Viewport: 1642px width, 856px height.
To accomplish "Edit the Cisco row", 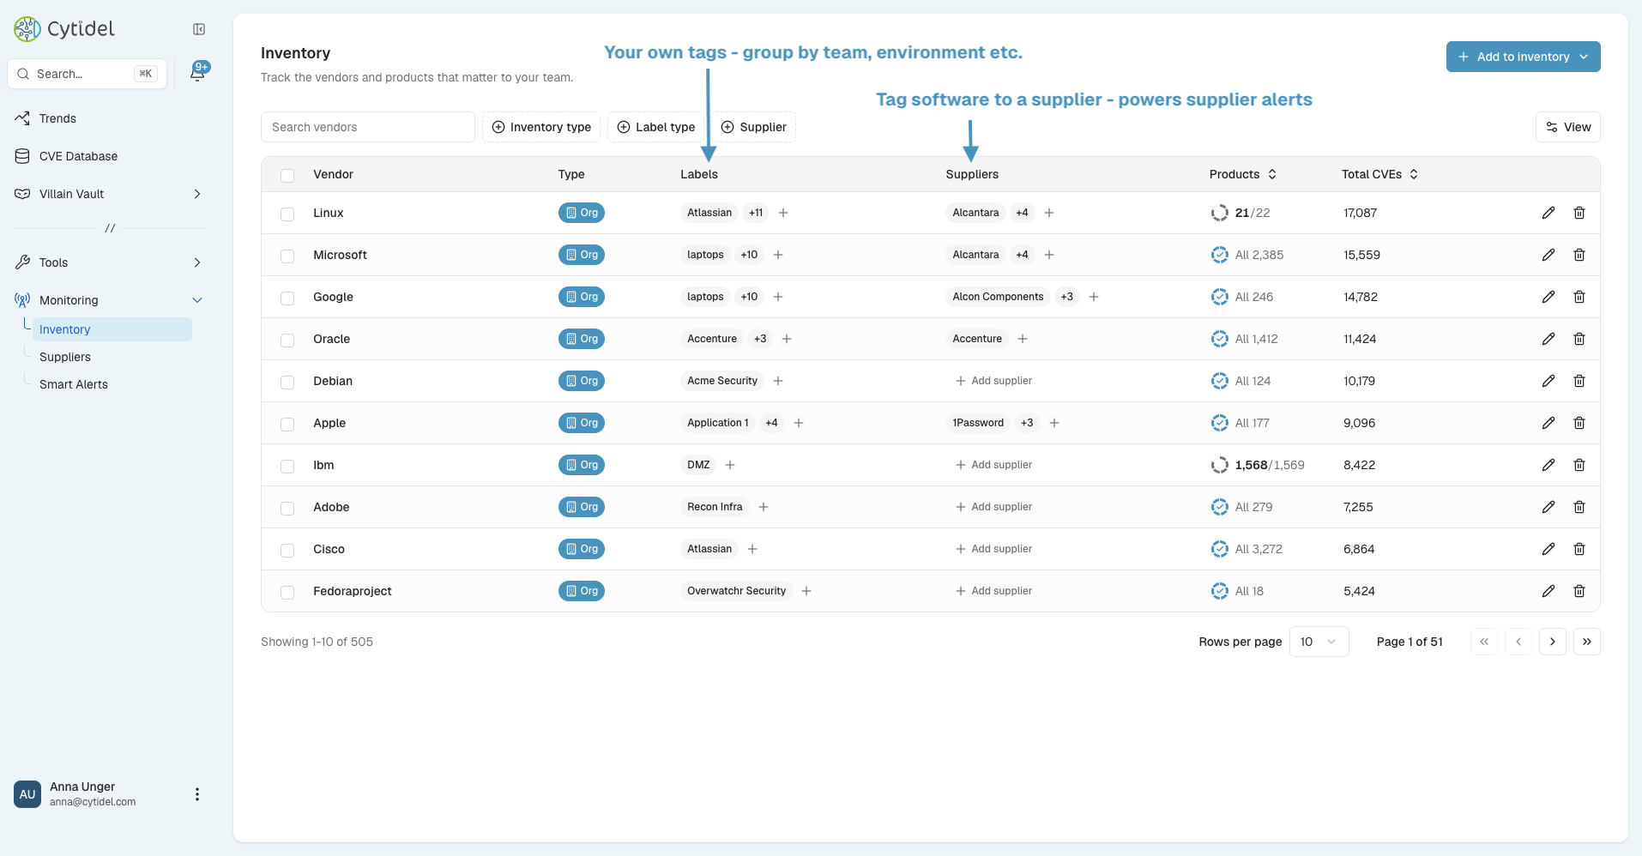I will (x=1548, y=549).
